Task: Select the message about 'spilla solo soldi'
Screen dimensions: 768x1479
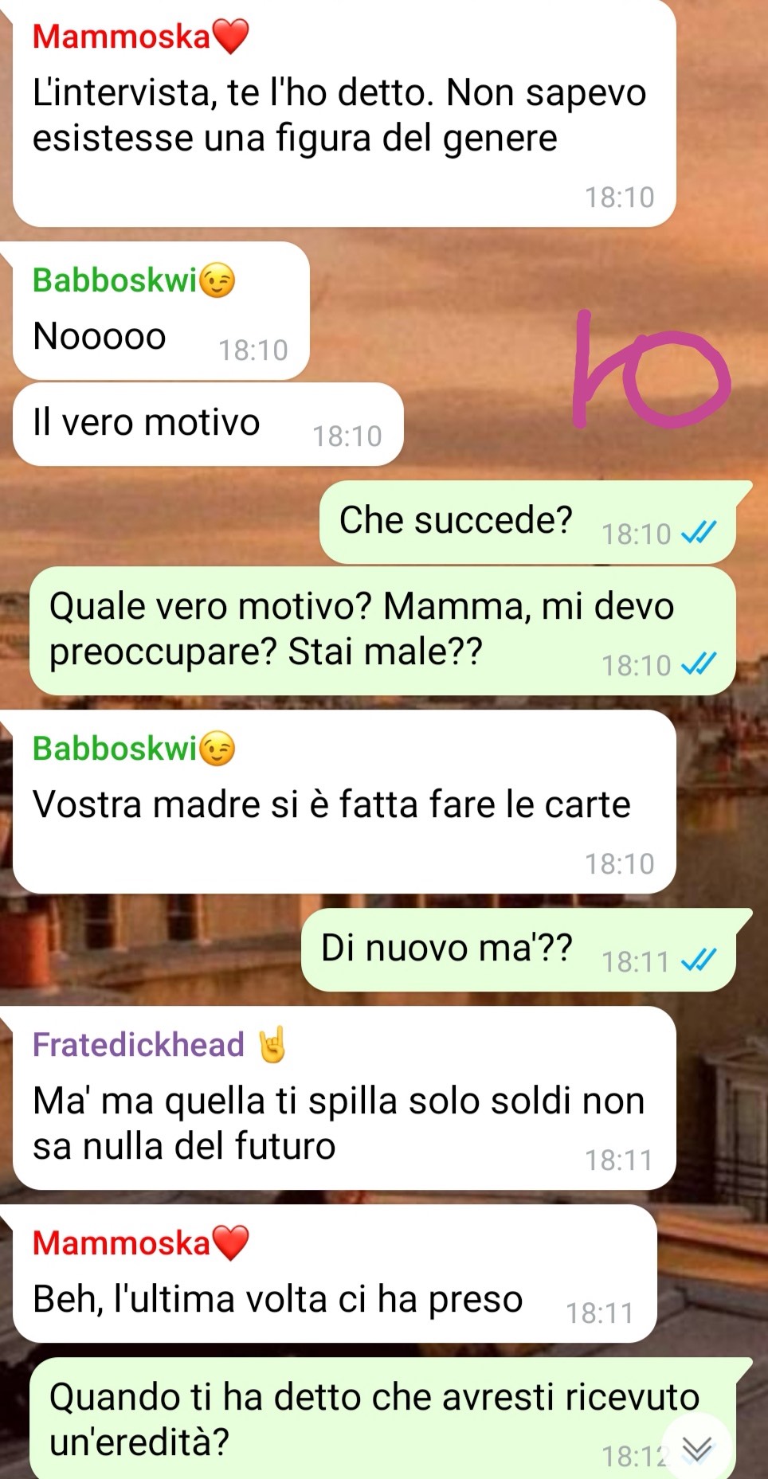Action: point(344,1098)
